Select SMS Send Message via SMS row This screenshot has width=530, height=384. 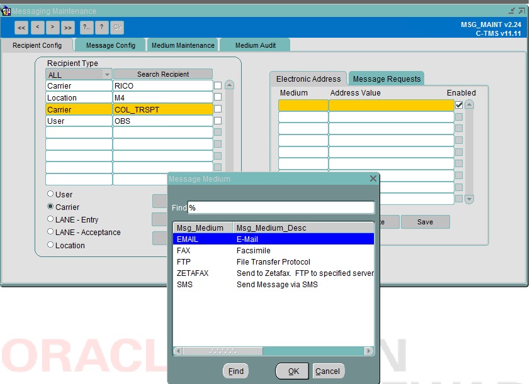pos(273,285)
